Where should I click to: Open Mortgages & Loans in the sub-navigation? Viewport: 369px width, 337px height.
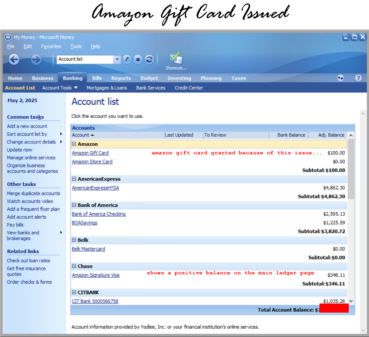coord(107,88)
